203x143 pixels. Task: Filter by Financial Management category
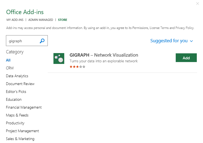(x=24, y=108)
